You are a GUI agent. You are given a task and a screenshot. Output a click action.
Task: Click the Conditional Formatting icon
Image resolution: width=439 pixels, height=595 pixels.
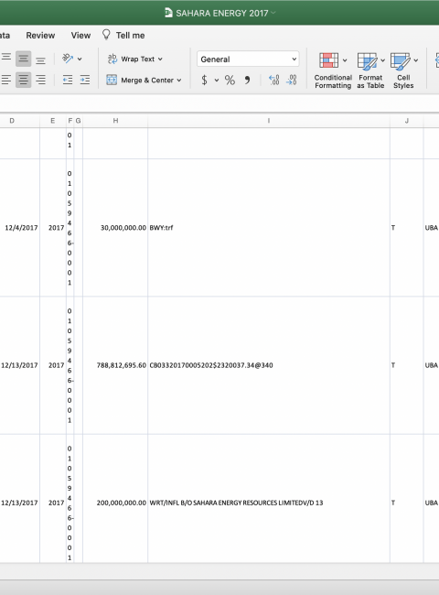tap(328, 60)
